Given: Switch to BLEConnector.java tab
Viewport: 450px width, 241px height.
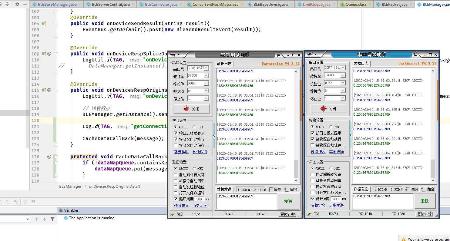Looking at the screenshot, I should tap(161, 5).
